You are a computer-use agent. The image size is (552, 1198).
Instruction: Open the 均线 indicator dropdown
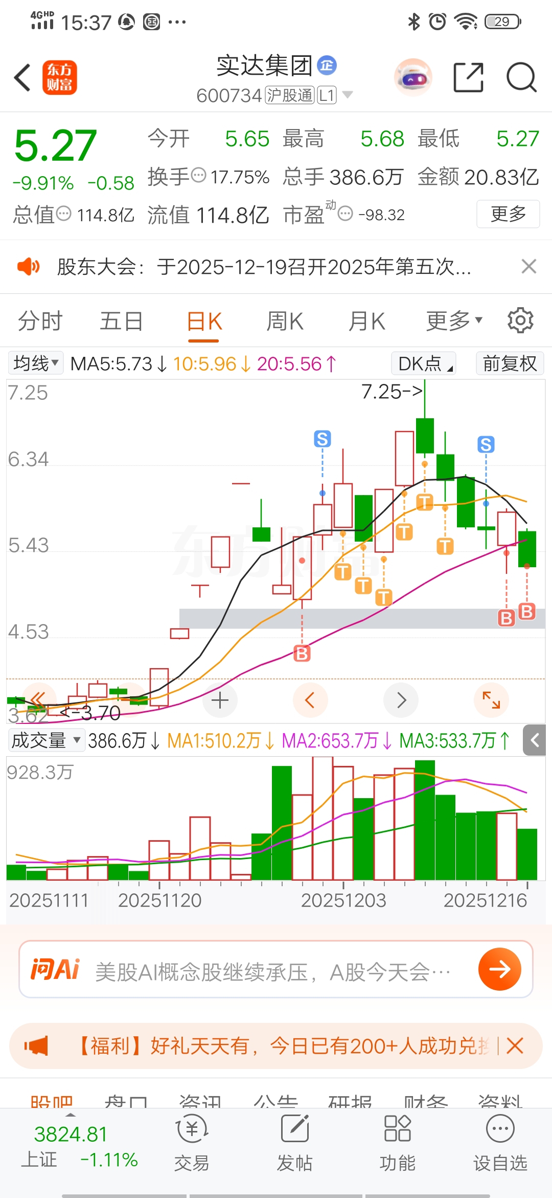point(36,363)
